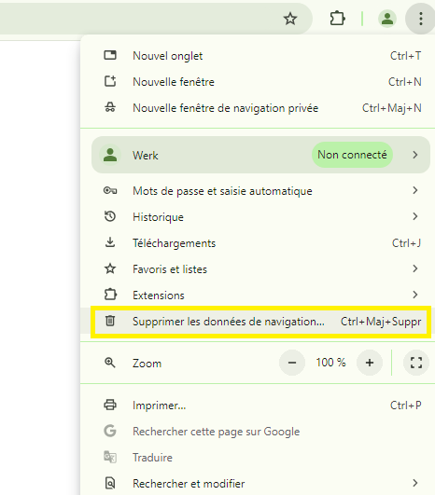Expand the Historique submenu arrow

click(x=415, y=216)
